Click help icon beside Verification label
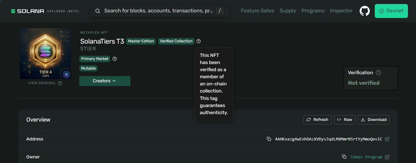 (379, 73)
